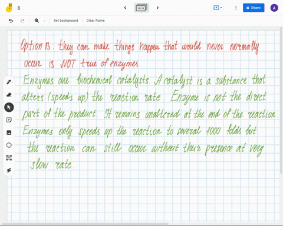Viewport: 283px width, 226px height.
Task: Select the Pen tool
Action: coord(9,82)
